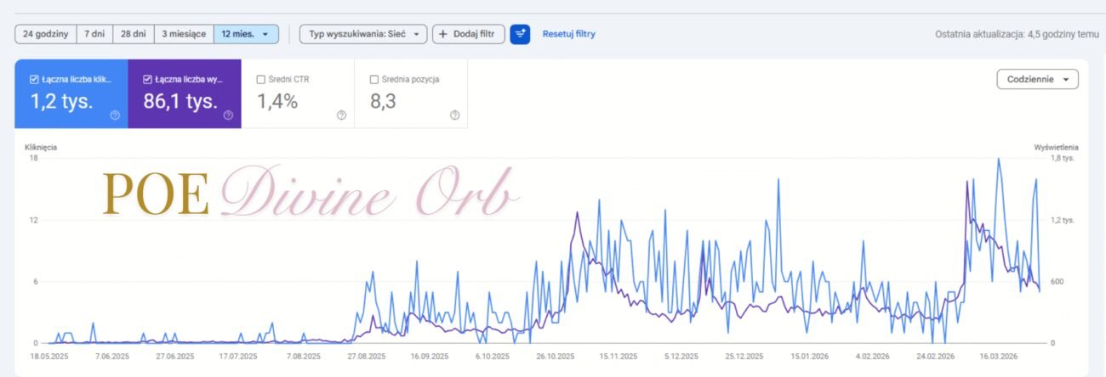Click the 26.10.2025 date label on chart axis
The image size is (1106, 377).
[x=555, y=357]
